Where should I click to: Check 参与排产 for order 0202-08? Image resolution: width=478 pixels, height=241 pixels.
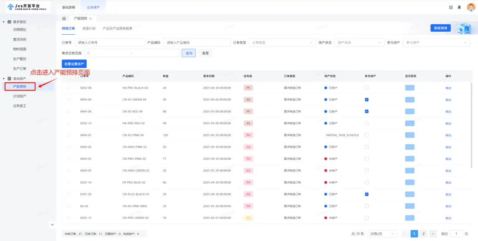point(367,88)
